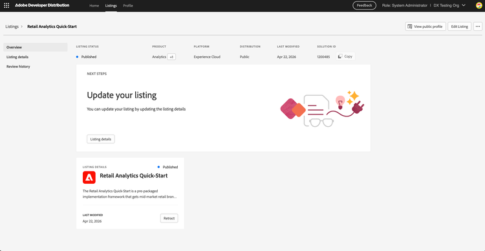Click the Edit Listing button
The width and height of the screenshot is (485, 251).
[459, 27]
